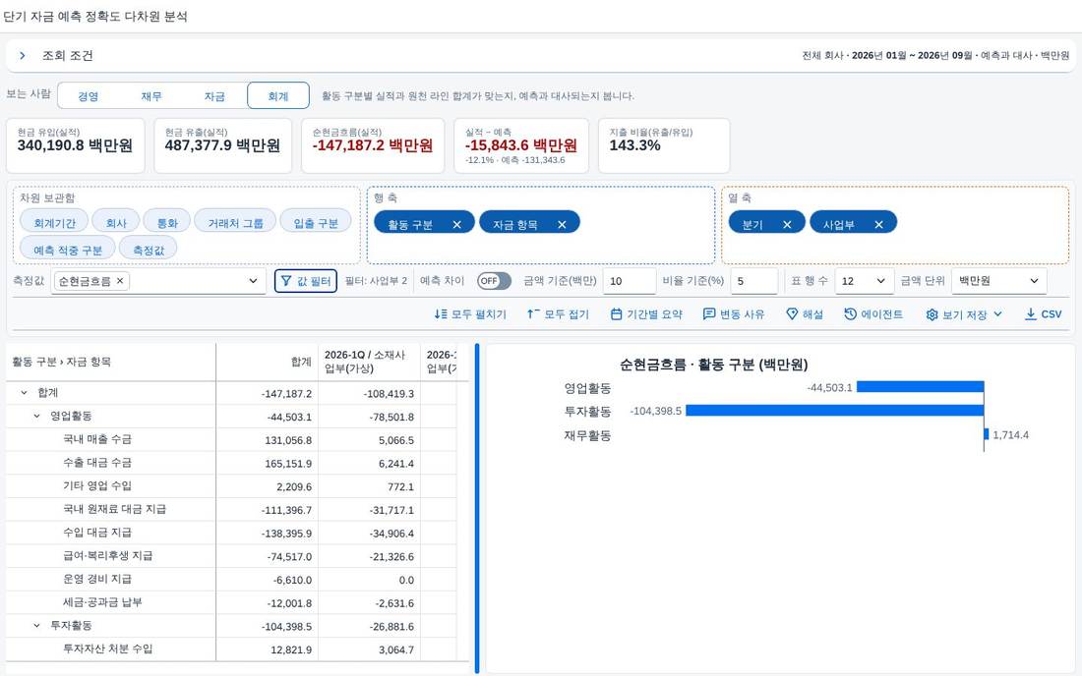Download data with CSV icon
Image resolution: width=1082 pixels, height=676 pixels.
1030,314
